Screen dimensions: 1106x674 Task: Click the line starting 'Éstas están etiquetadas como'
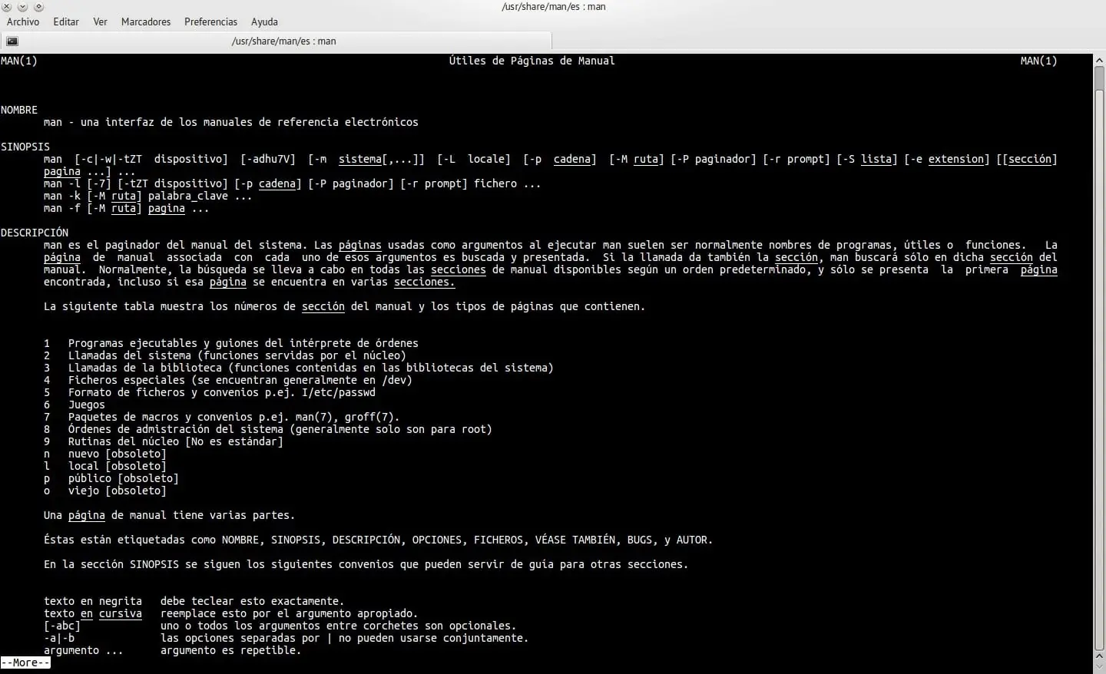pyautogui.click(x=379, y=540)
